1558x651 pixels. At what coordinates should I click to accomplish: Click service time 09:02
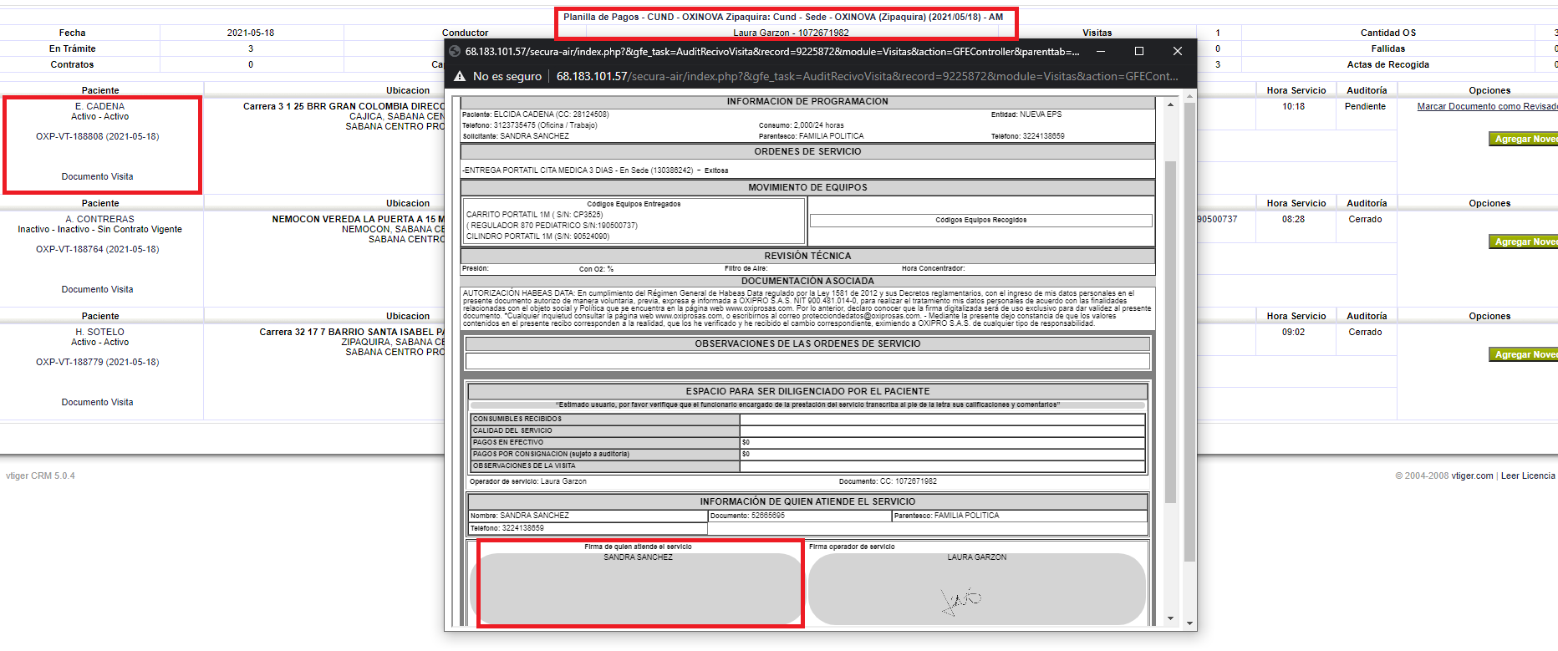tap(1293, 332)
